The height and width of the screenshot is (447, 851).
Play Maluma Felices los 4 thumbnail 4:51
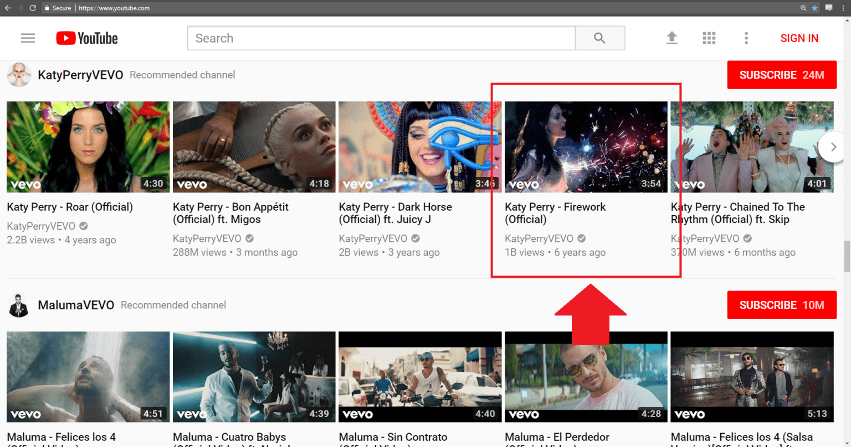tap(88, 377)
